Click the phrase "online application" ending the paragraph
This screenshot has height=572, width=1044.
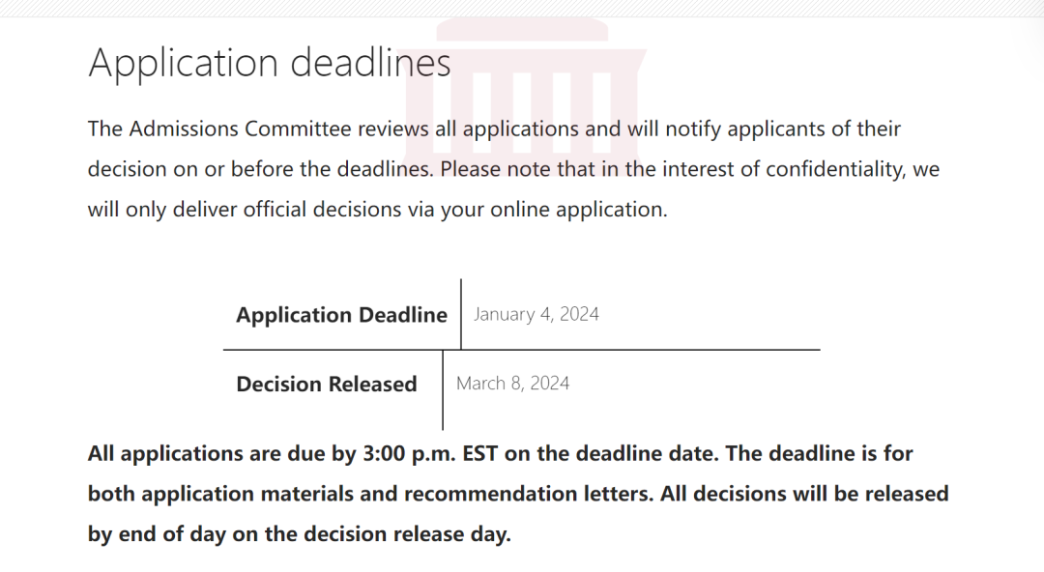(x=578, y=210)
